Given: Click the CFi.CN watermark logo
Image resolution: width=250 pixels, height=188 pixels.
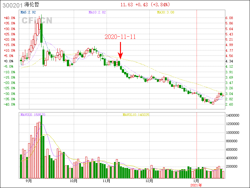Looking at the screenshot, I should click(37, 20).
